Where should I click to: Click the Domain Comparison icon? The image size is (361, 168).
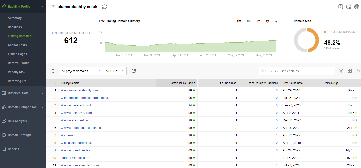click(4, 107)
